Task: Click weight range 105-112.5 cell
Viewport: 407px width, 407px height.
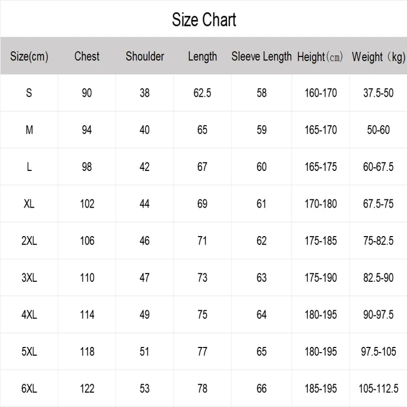Action: [x=378, y=389]
